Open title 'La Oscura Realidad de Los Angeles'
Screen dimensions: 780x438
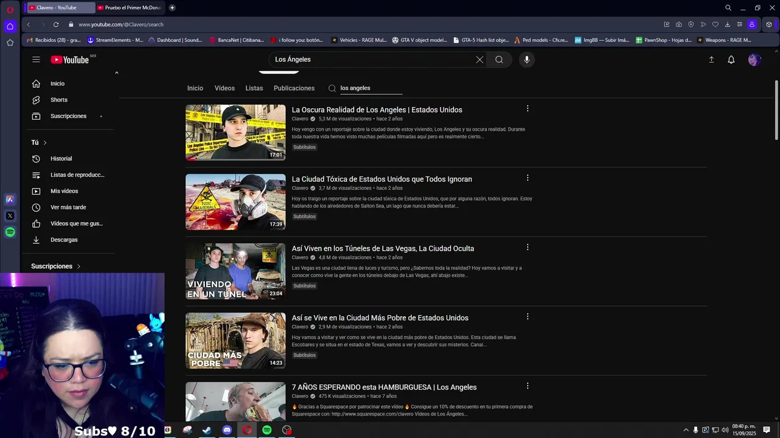coord(377,110)
